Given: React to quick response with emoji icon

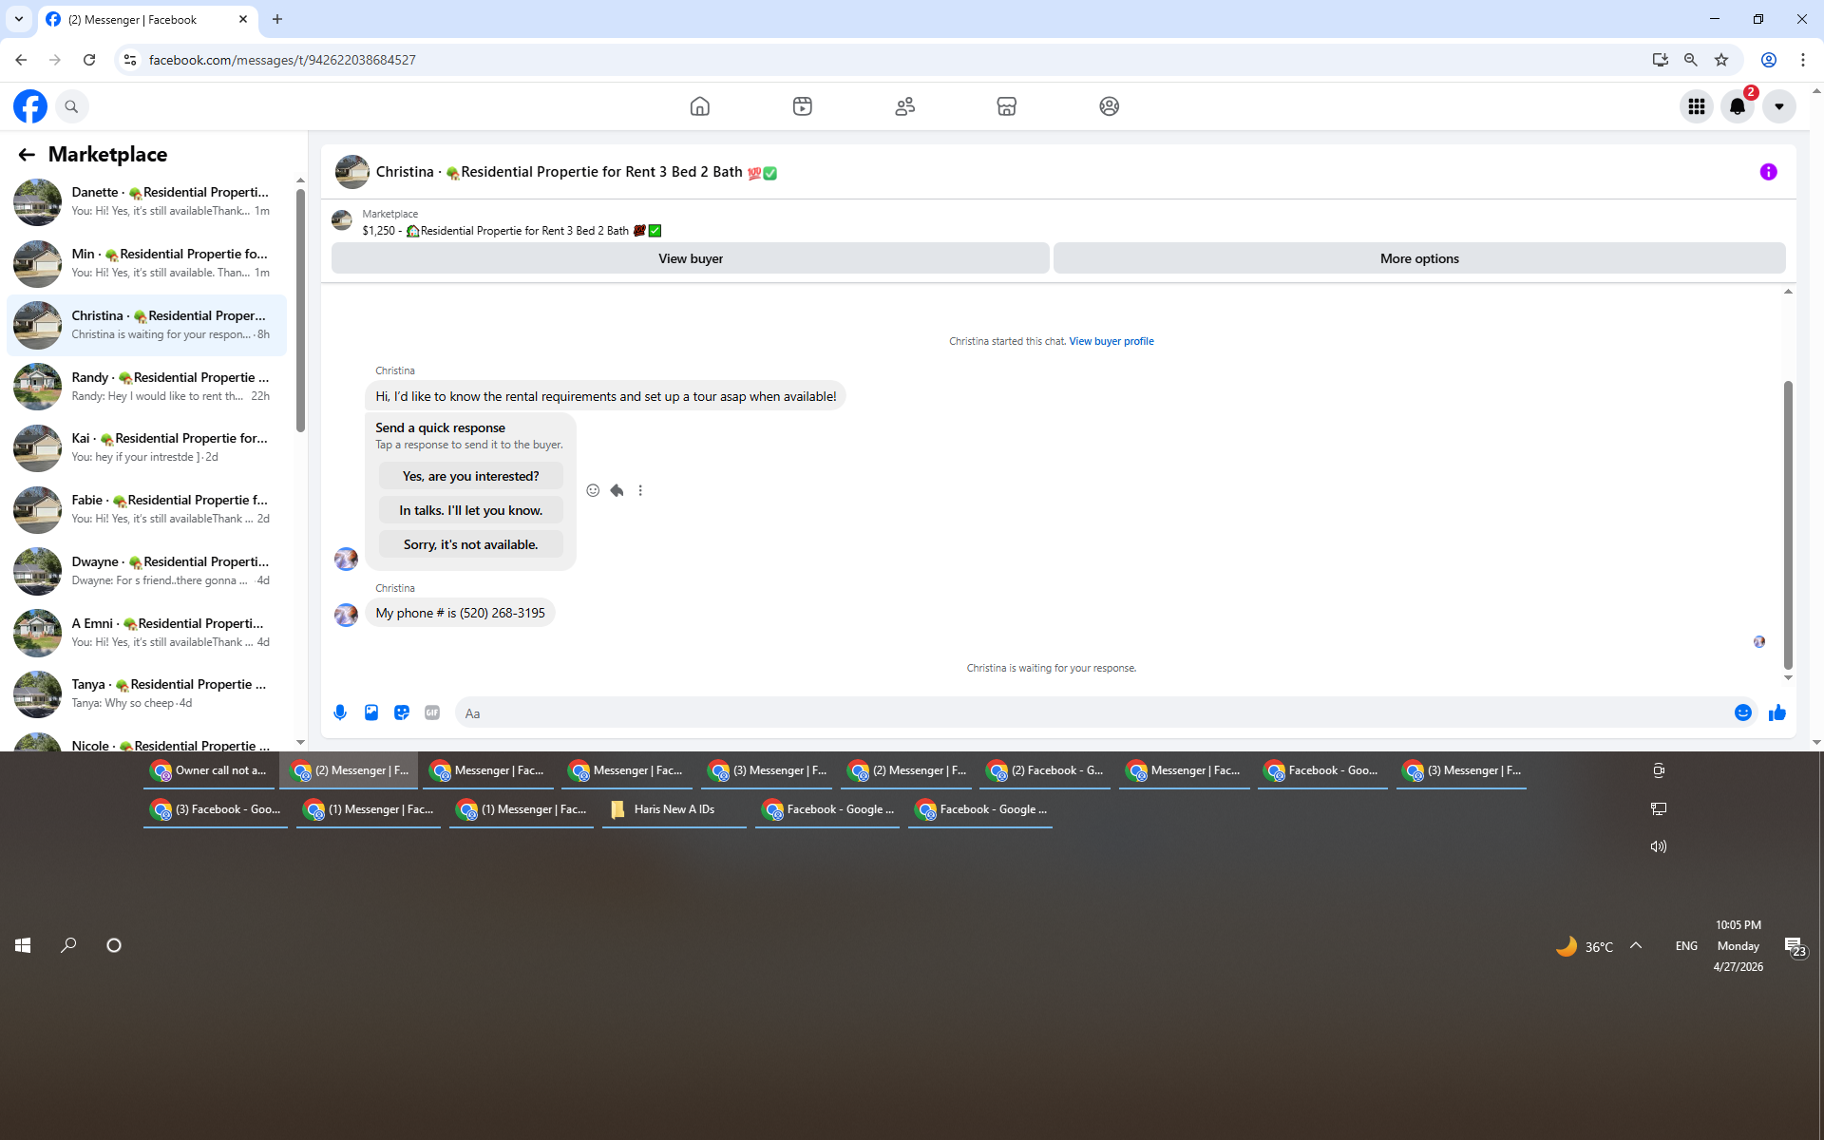Looking at the screenshot, I should 593,490.
